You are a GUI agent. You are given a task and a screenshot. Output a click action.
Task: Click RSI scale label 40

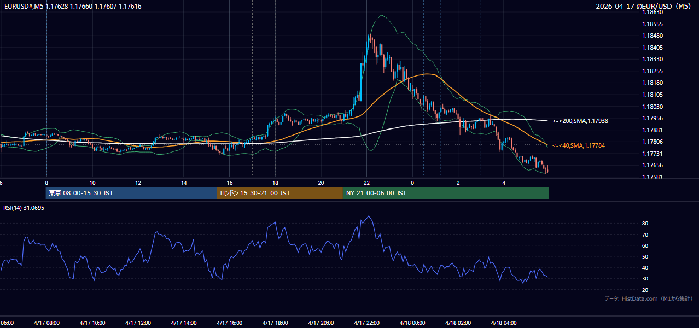click(x=645, y=267)
